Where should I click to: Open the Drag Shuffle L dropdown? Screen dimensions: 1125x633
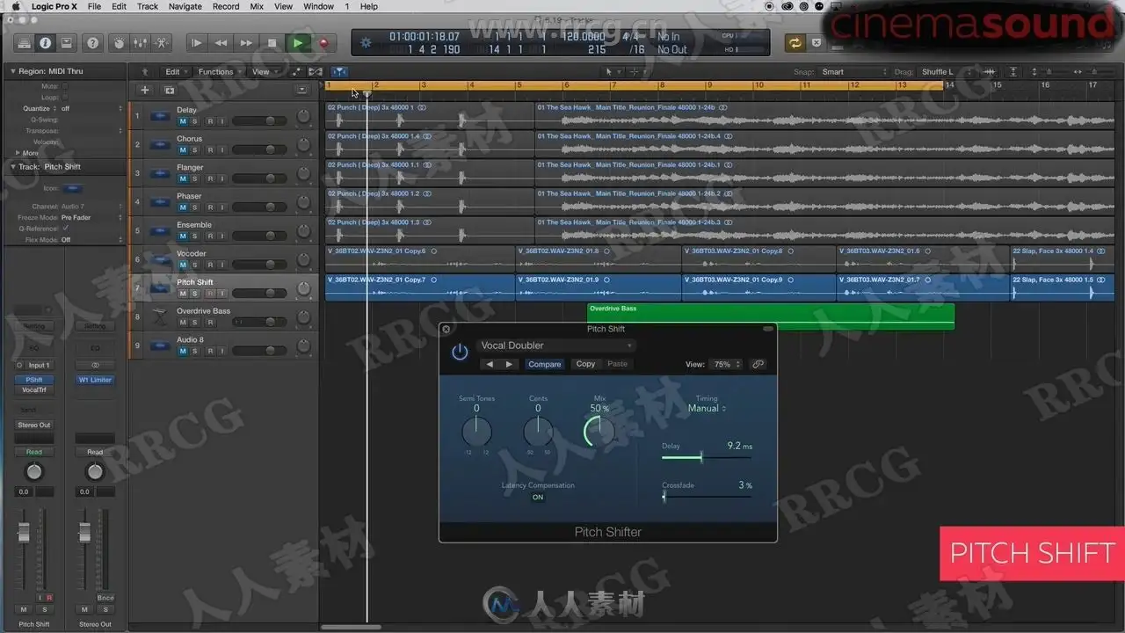(x=947, y=72)
